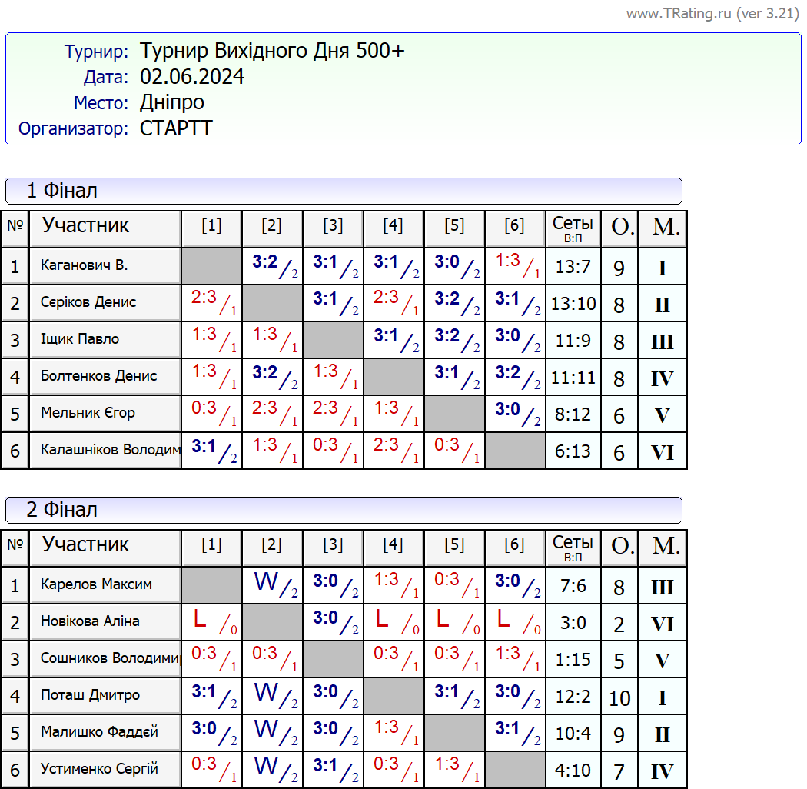Open participant Устименко Сергій
The height and width of the screenshot is (789, 807).
[99, 770]
